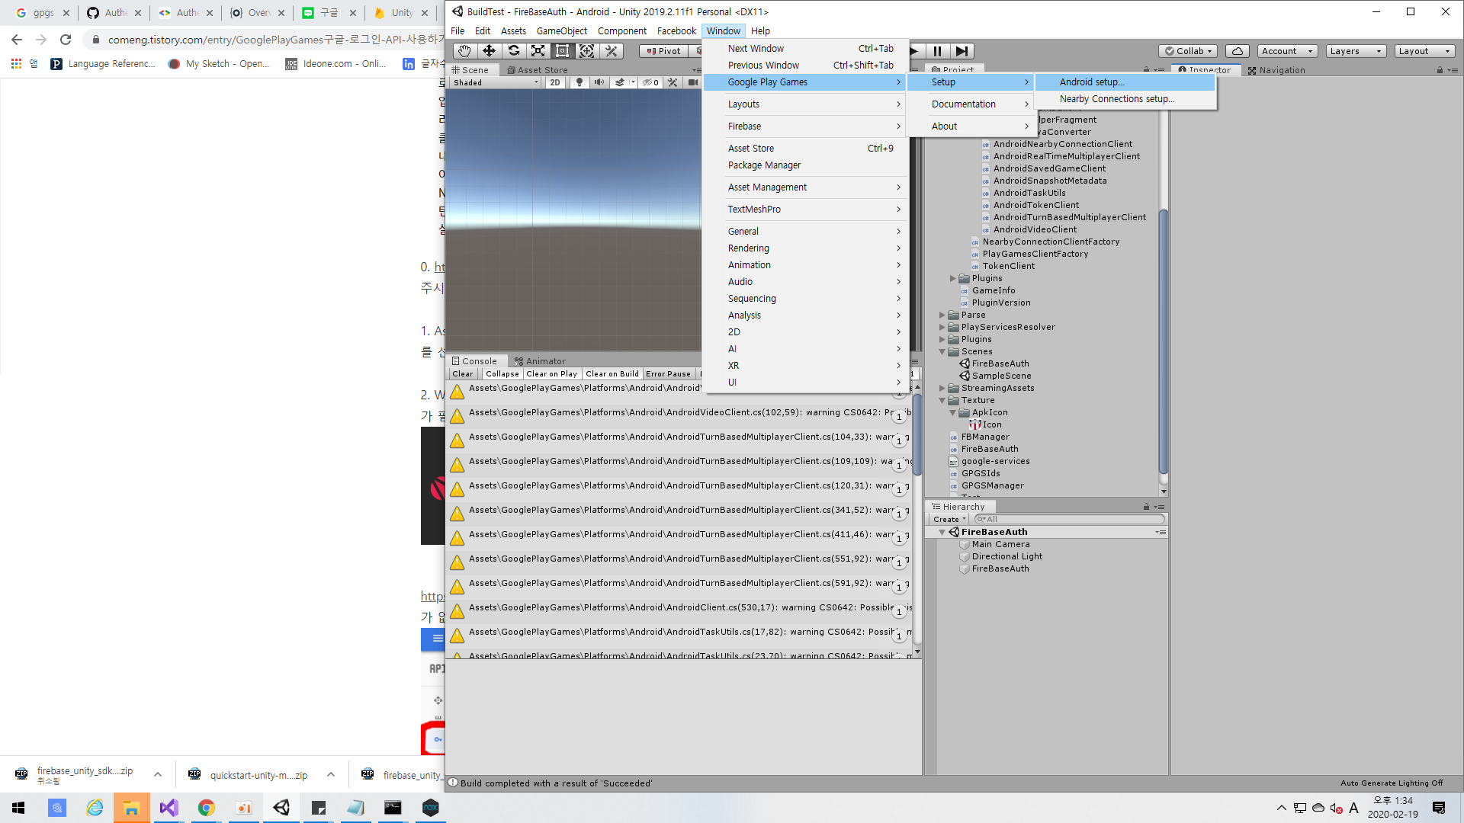This screenshot has width=1464, height=823.
Task: Click the Pause playback button
Action: (937, 51)
